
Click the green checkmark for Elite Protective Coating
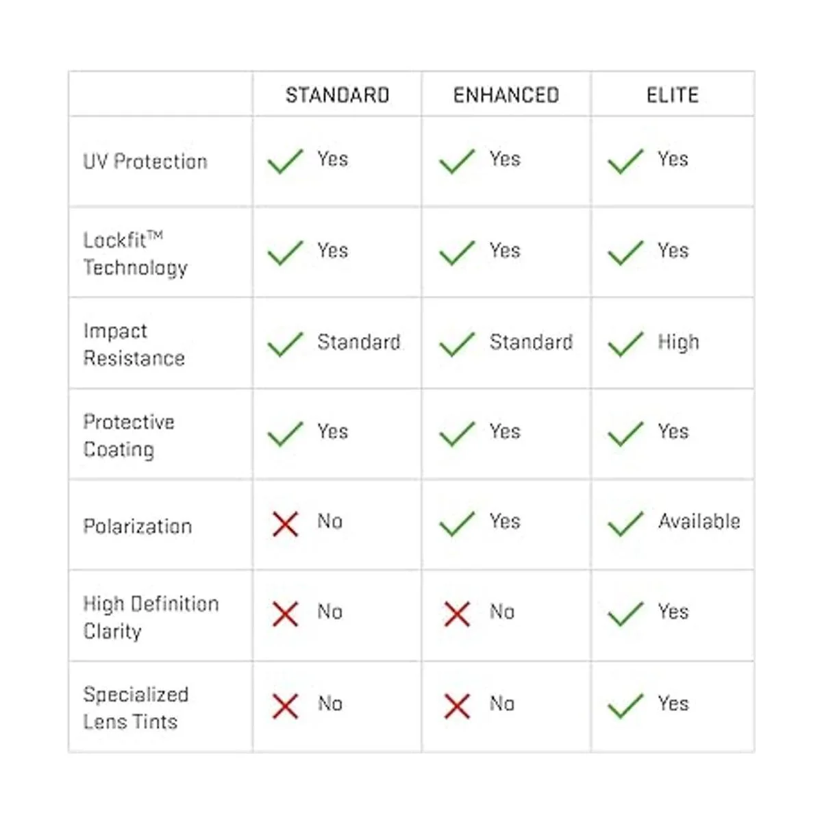coord(625,434)
